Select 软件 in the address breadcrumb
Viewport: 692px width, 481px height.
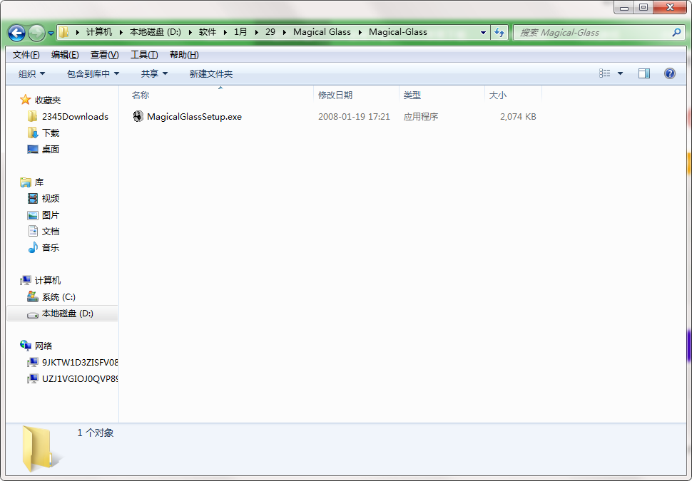coord(208,32)
